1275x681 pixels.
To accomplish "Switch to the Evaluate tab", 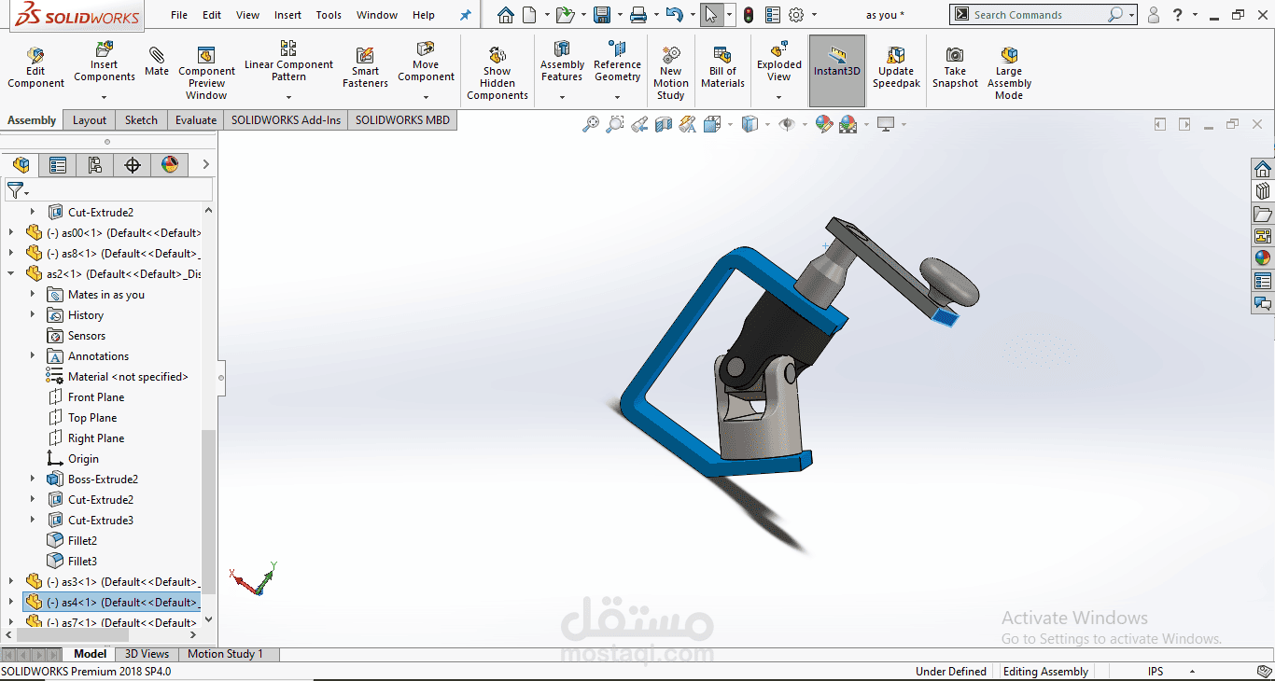I will click(x=196, y=119).
